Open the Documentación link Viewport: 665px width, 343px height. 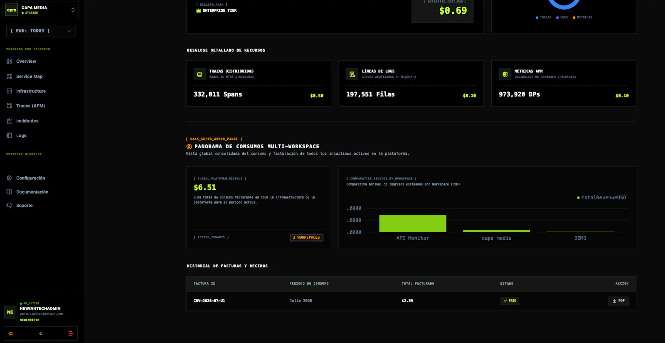point(32,192)
